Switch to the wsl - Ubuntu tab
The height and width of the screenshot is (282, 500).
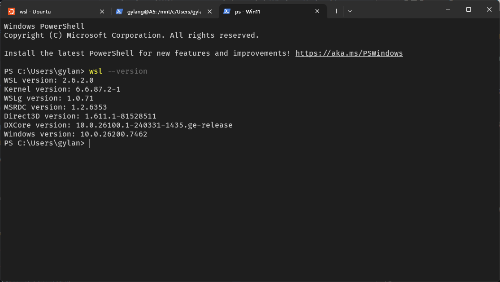[35, 12]
